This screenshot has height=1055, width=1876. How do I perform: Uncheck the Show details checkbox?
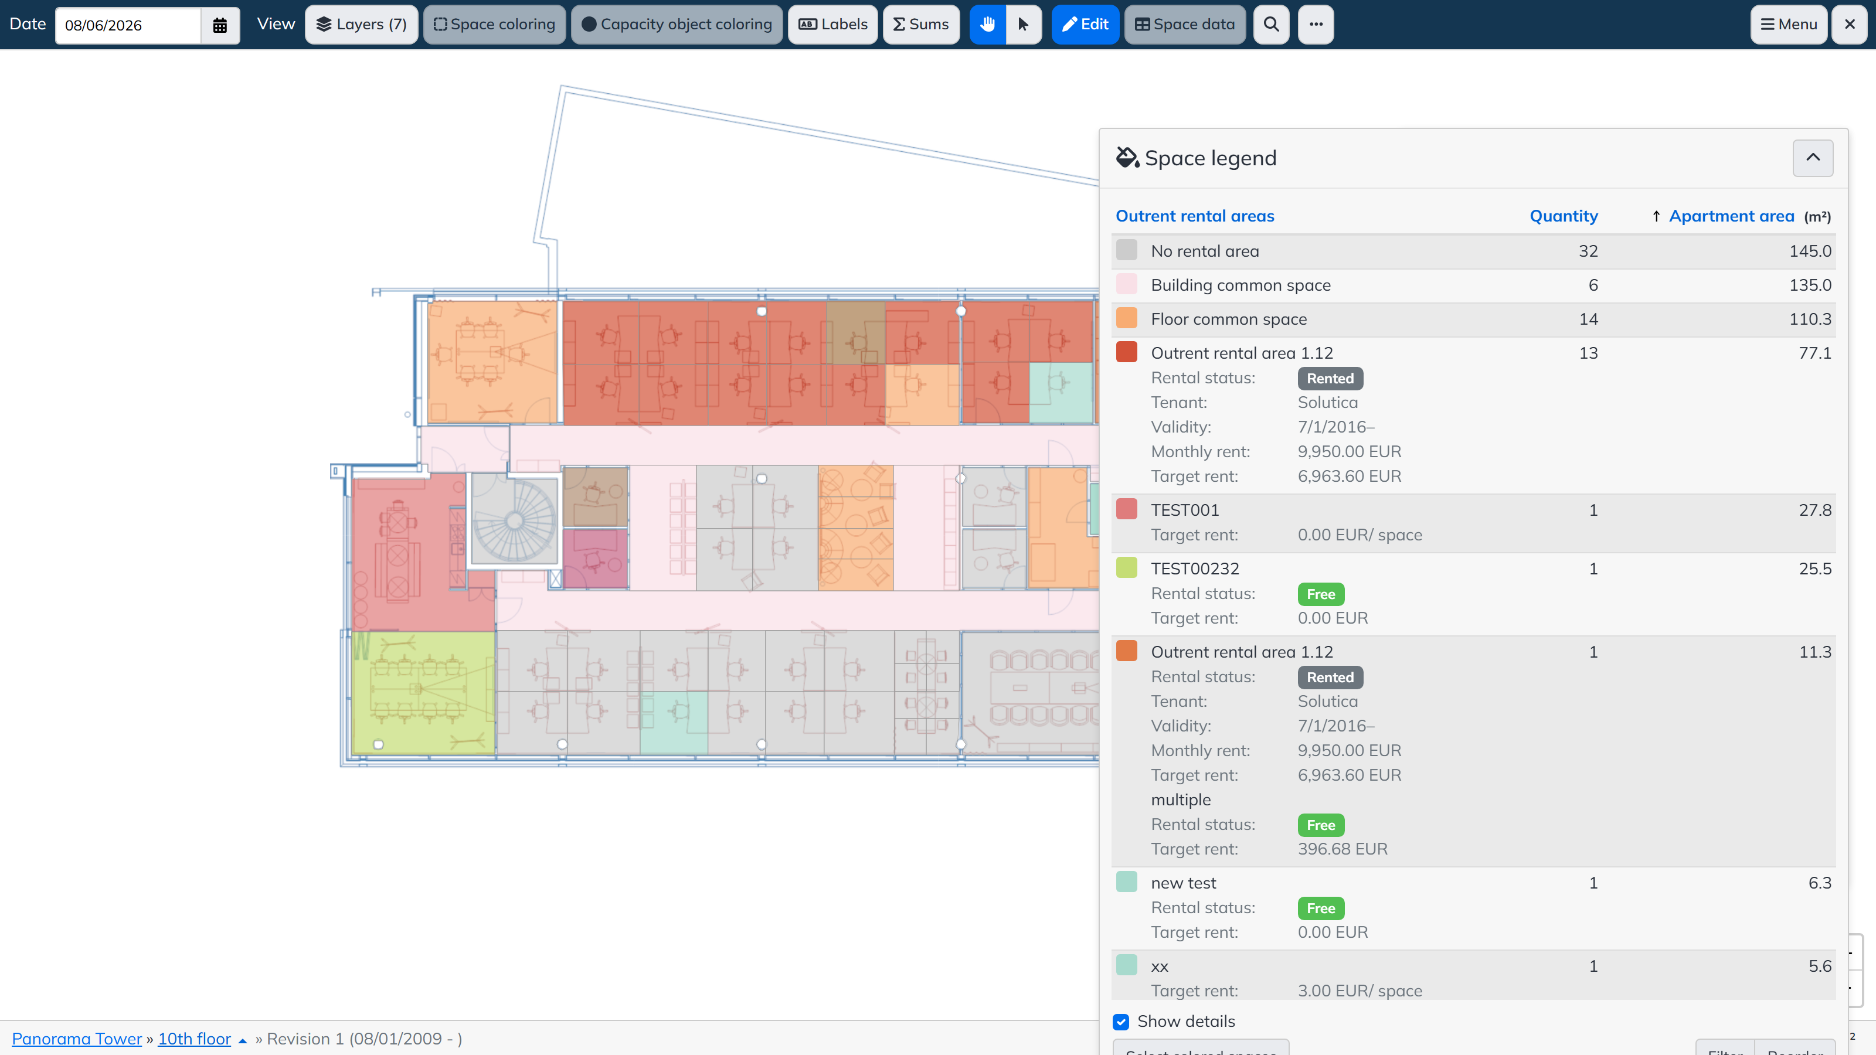pyautogui.click(x=1121, y=1022)
